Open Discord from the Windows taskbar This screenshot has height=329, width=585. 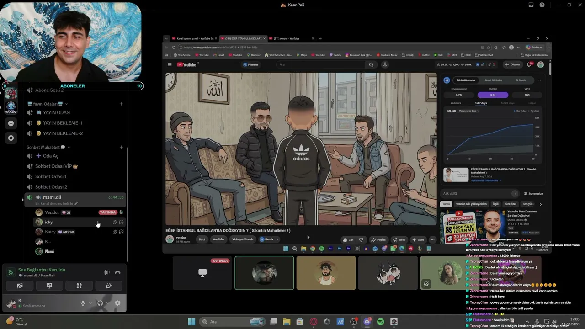click(367, 322)
